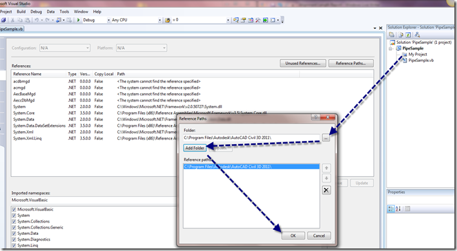Open the Help menu
Screen dimensions: 457x251
click(x=97, y=12)
